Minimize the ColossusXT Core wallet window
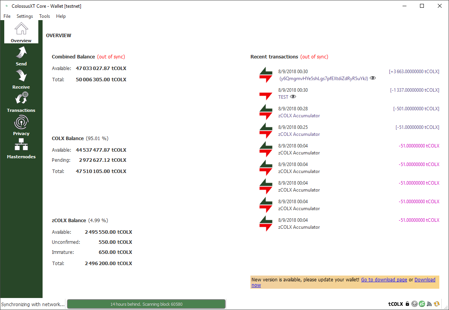Image resolution: width=449 pixels, height=310 pixels. tap(404, 6)
